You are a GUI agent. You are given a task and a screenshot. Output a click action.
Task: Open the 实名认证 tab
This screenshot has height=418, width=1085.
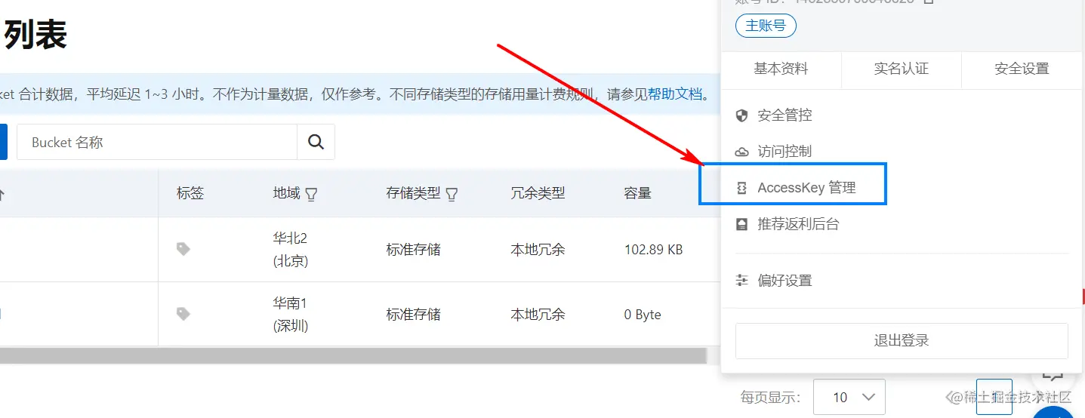(x=901, y=69)
